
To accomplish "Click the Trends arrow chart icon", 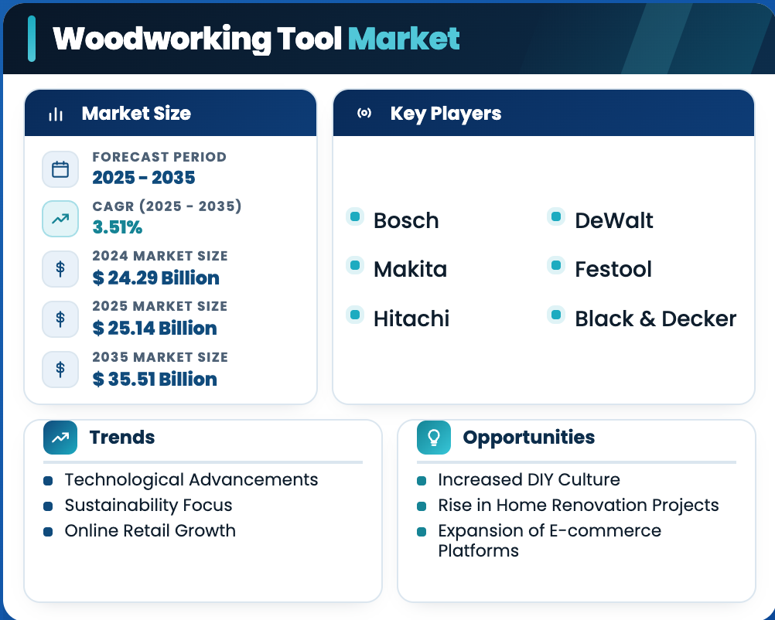I will [60, 438].
